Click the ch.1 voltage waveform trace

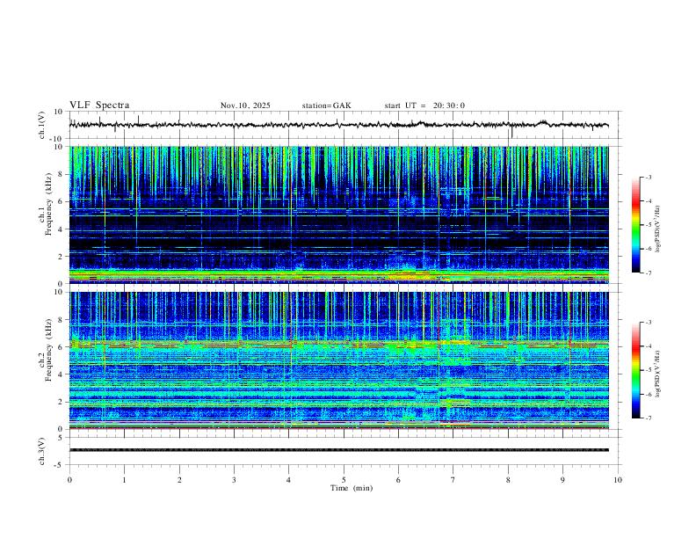coord(339,125)
